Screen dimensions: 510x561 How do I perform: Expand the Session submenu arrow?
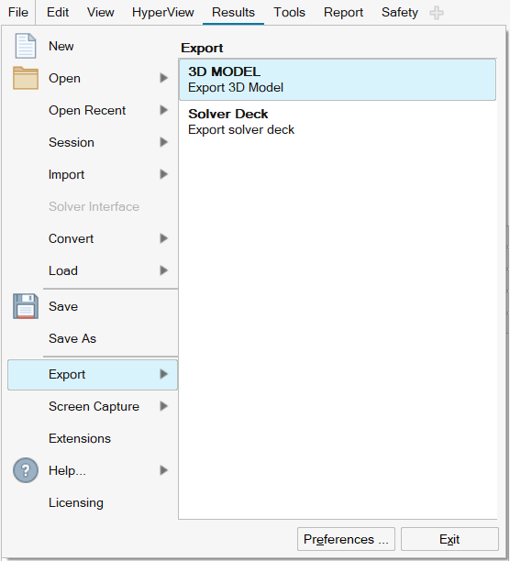[163, 142]
